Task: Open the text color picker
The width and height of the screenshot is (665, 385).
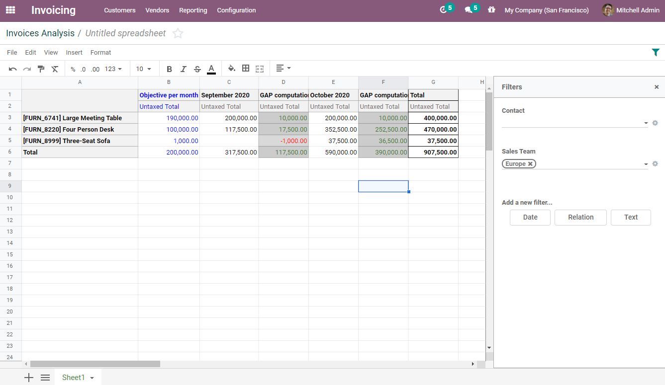Action: point(211,69)
